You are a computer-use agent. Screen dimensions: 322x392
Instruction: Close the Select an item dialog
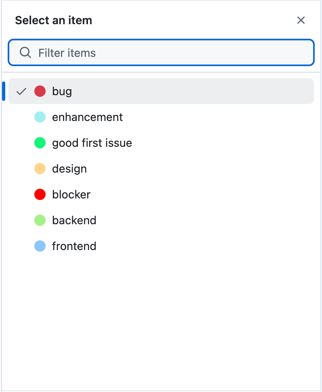coord(301,20)
